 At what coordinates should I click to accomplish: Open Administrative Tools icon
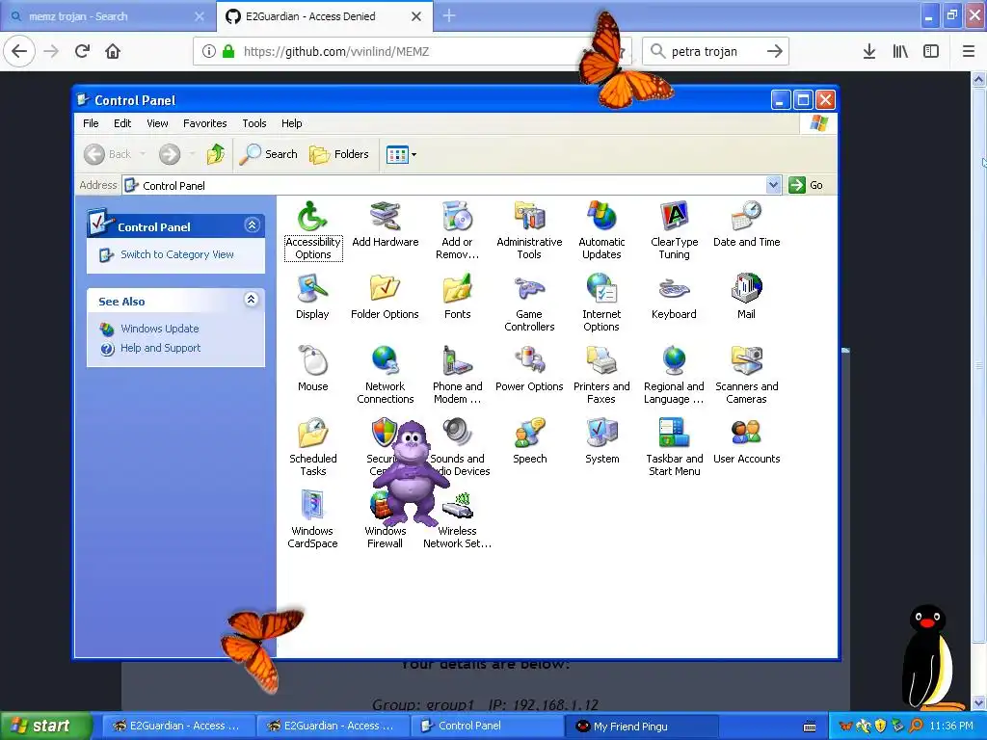pyautogui.click(x=529, y=230)
